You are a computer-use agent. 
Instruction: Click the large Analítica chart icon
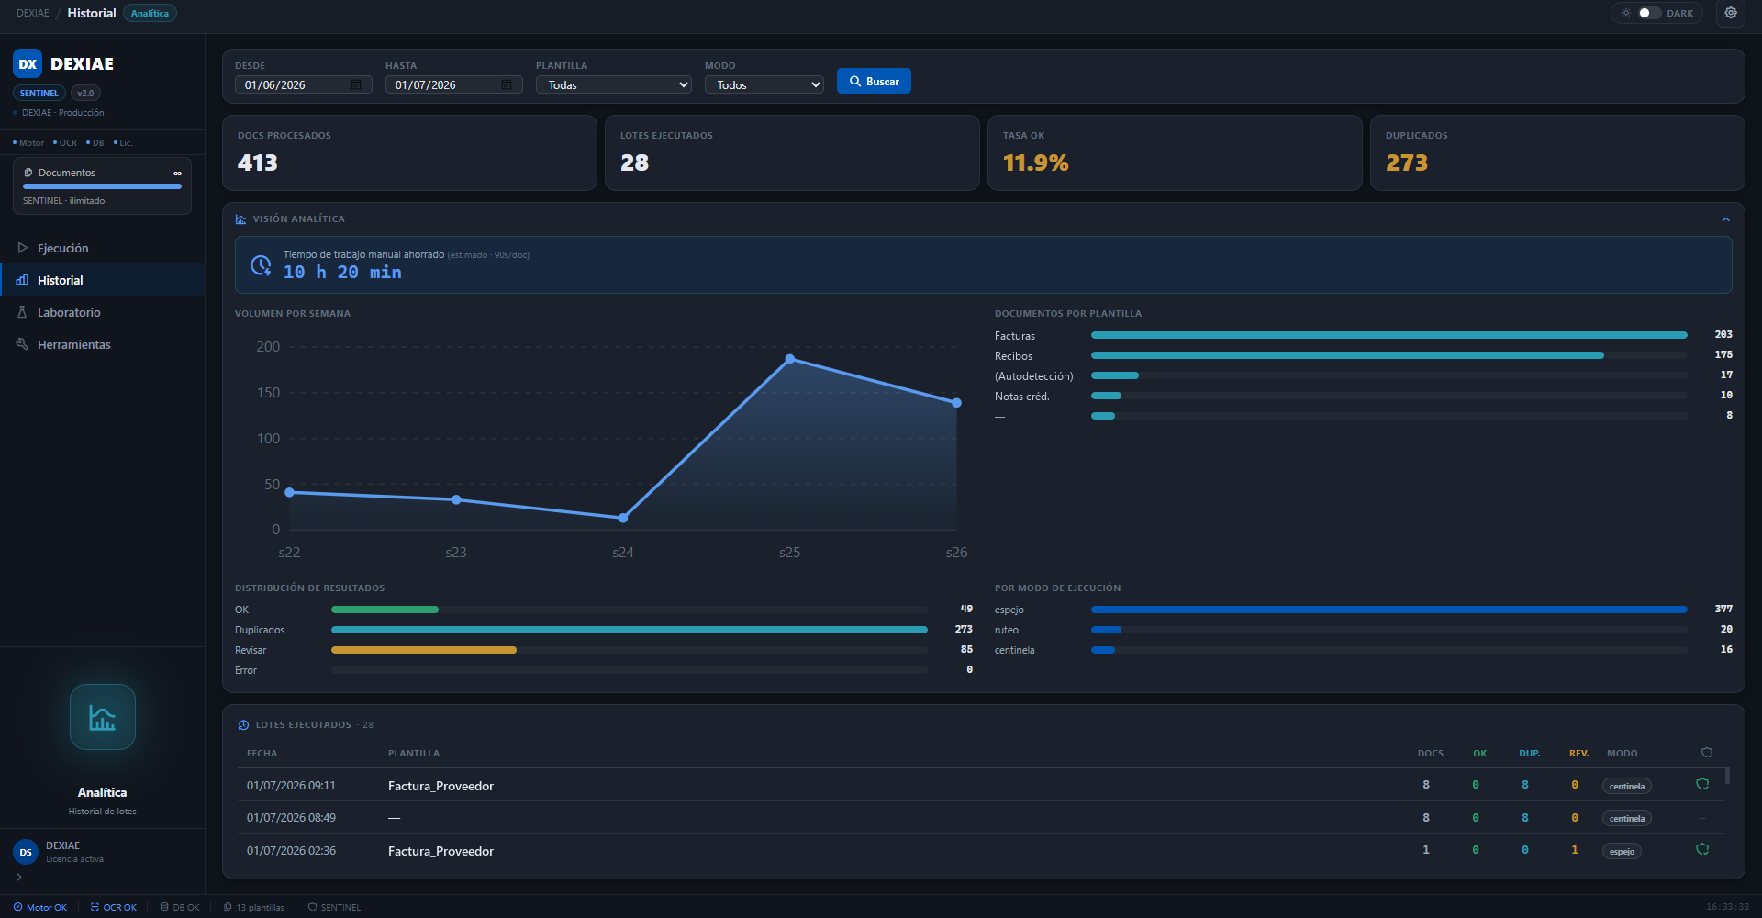tap(103, 717)
